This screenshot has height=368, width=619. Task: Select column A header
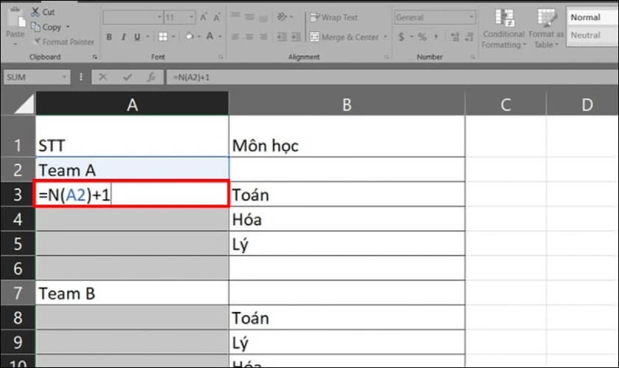132,104
